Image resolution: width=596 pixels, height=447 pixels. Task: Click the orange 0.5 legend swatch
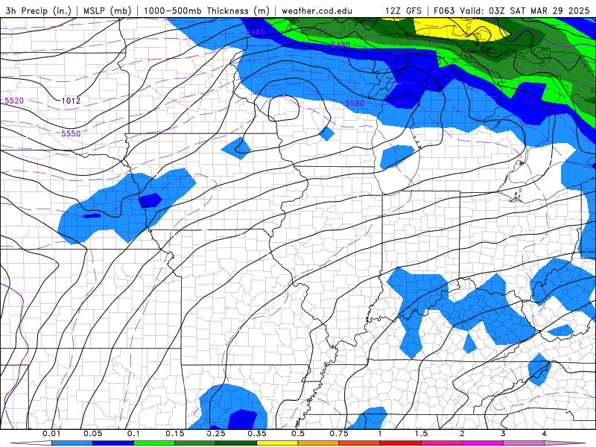click(x=319, y=443)
